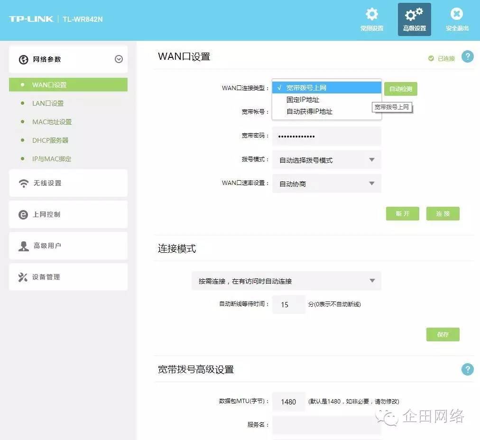Click in the 服务名 input field
Screen dimensions: 480x440
click(326, 425)
